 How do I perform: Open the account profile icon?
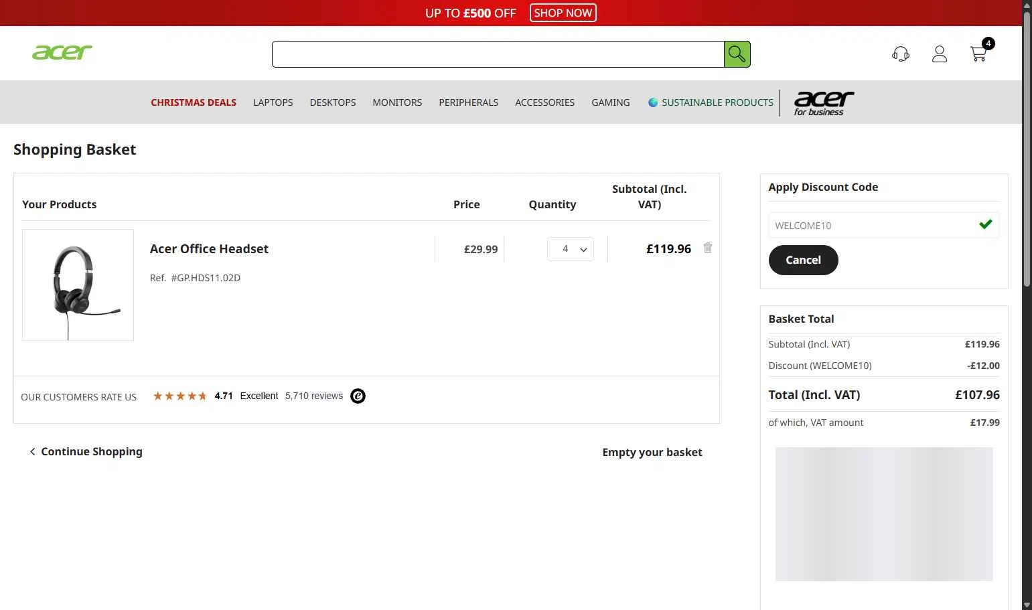click(940, 54)
